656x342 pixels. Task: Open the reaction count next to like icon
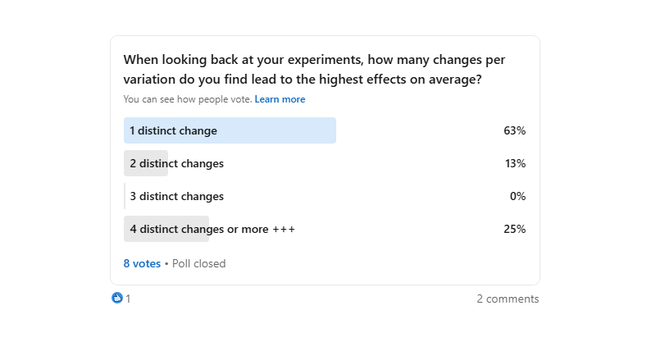(128, 299)
